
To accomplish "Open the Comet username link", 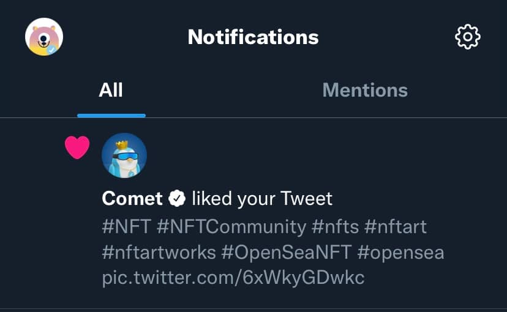I will point(132,198).
